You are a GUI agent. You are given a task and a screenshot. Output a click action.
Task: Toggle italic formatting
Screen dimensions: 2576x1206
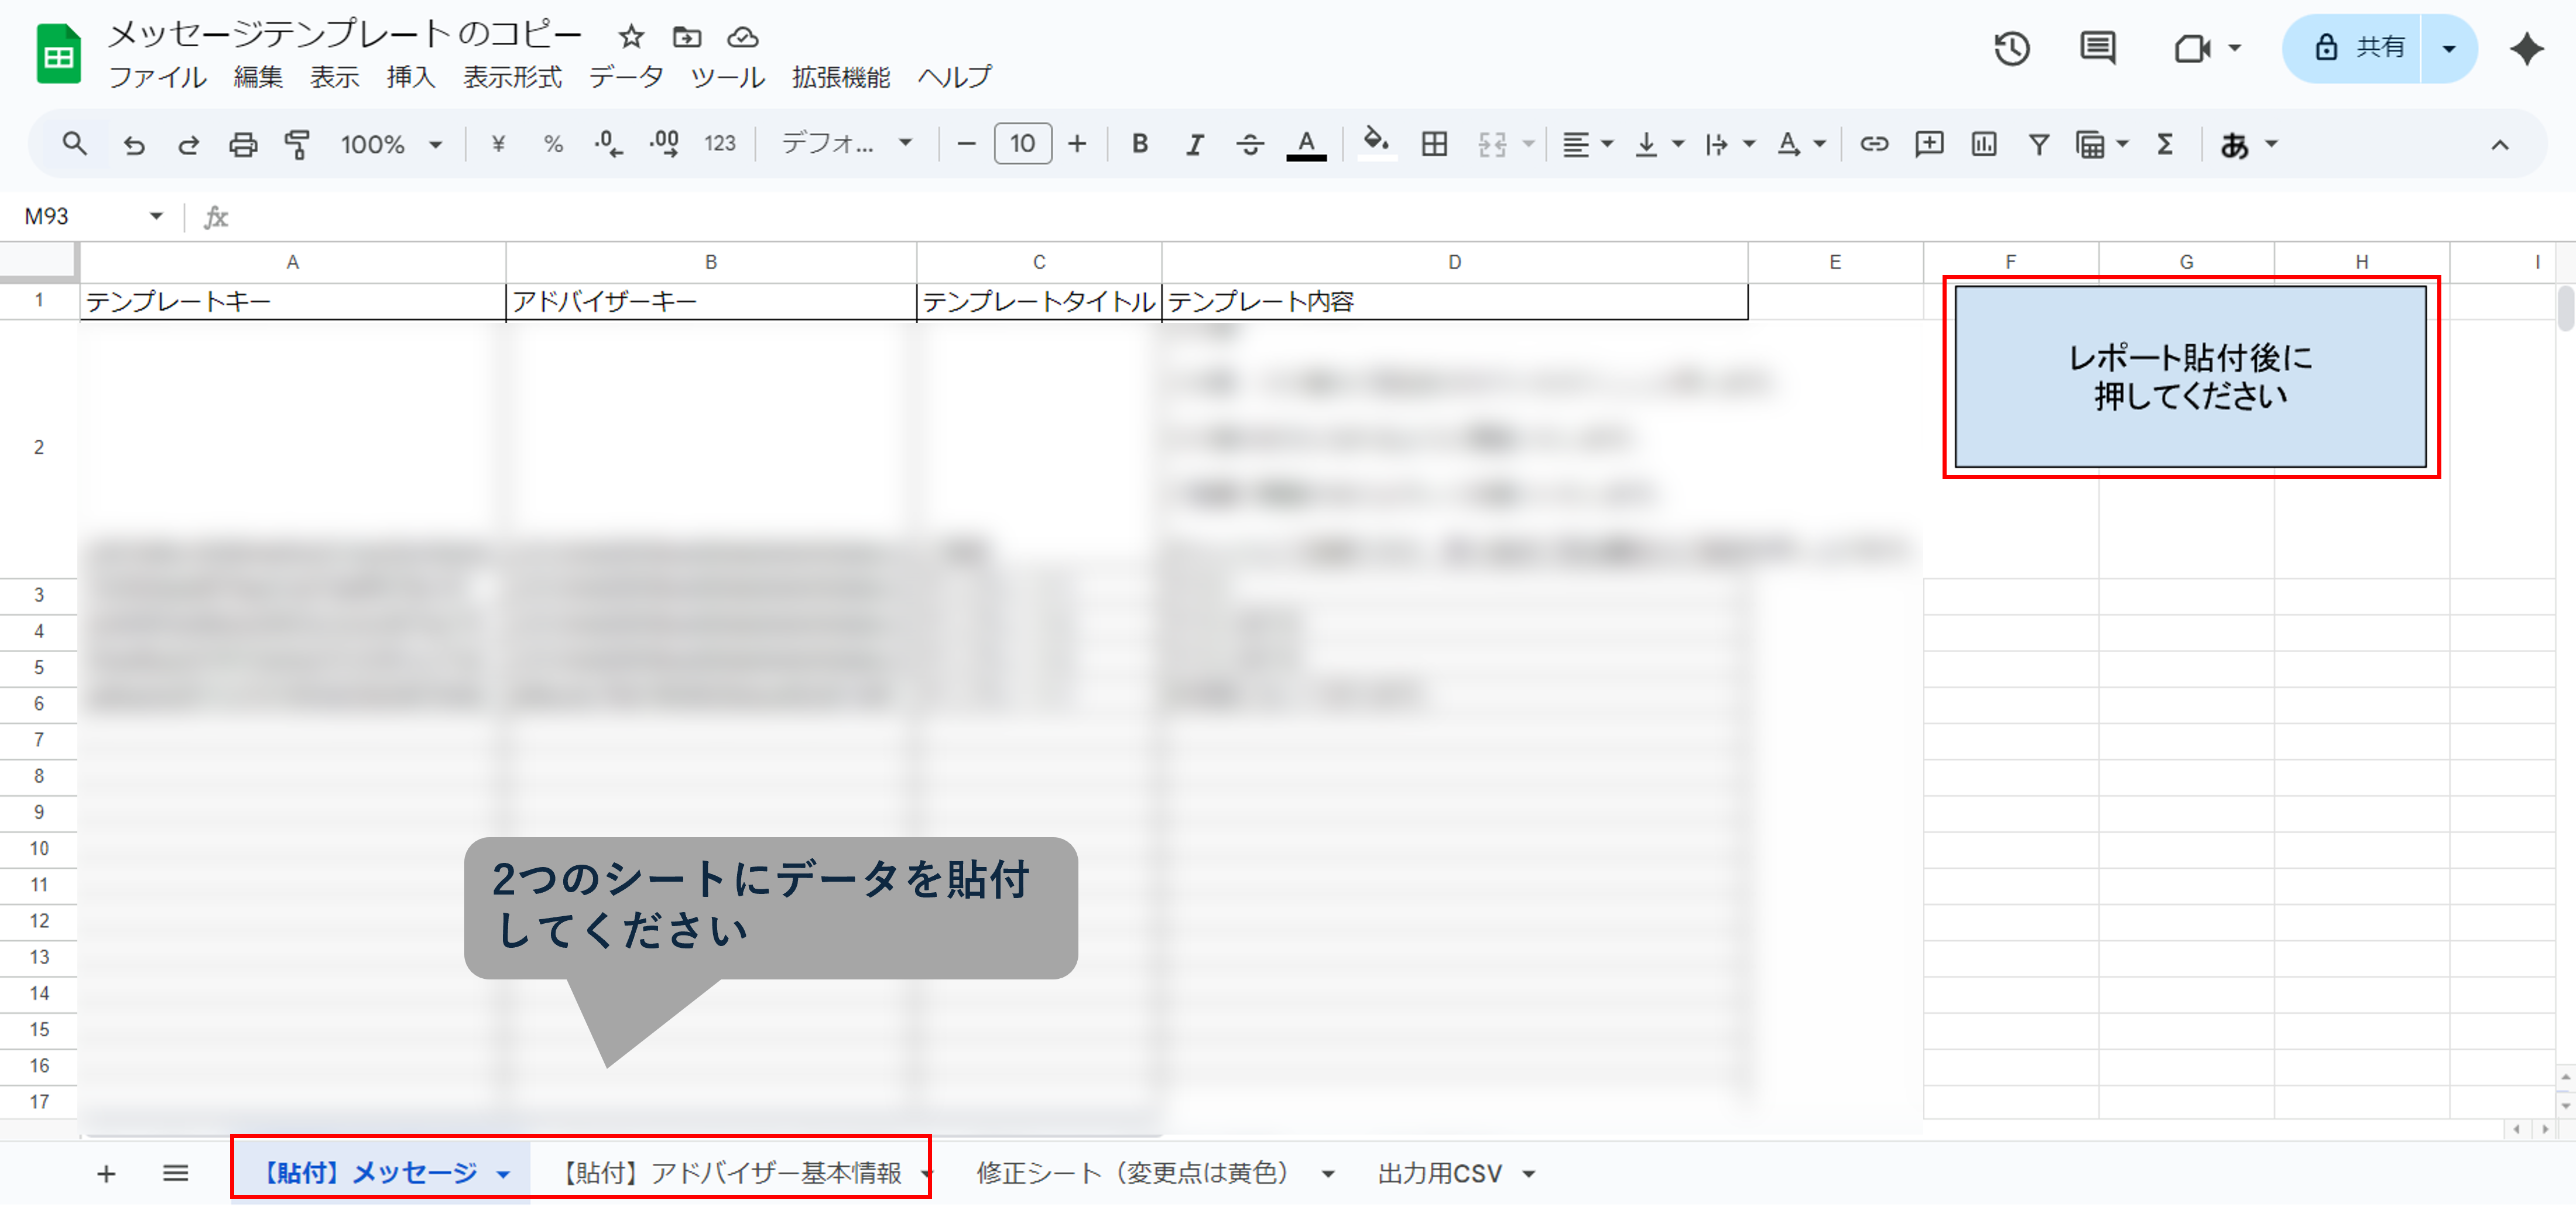pos(1194,143)
